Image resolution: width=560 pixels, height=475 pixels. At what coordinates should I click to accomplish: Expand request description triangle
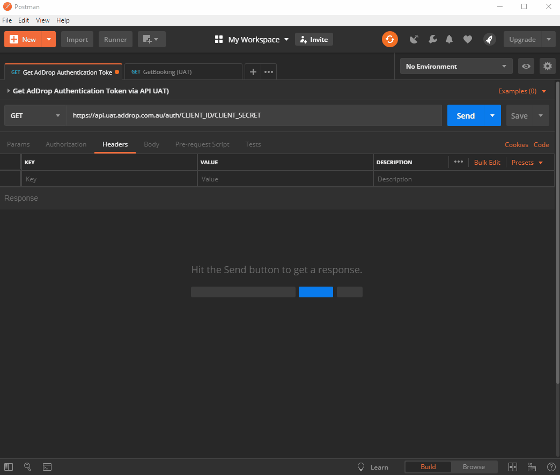coord(8,91)
